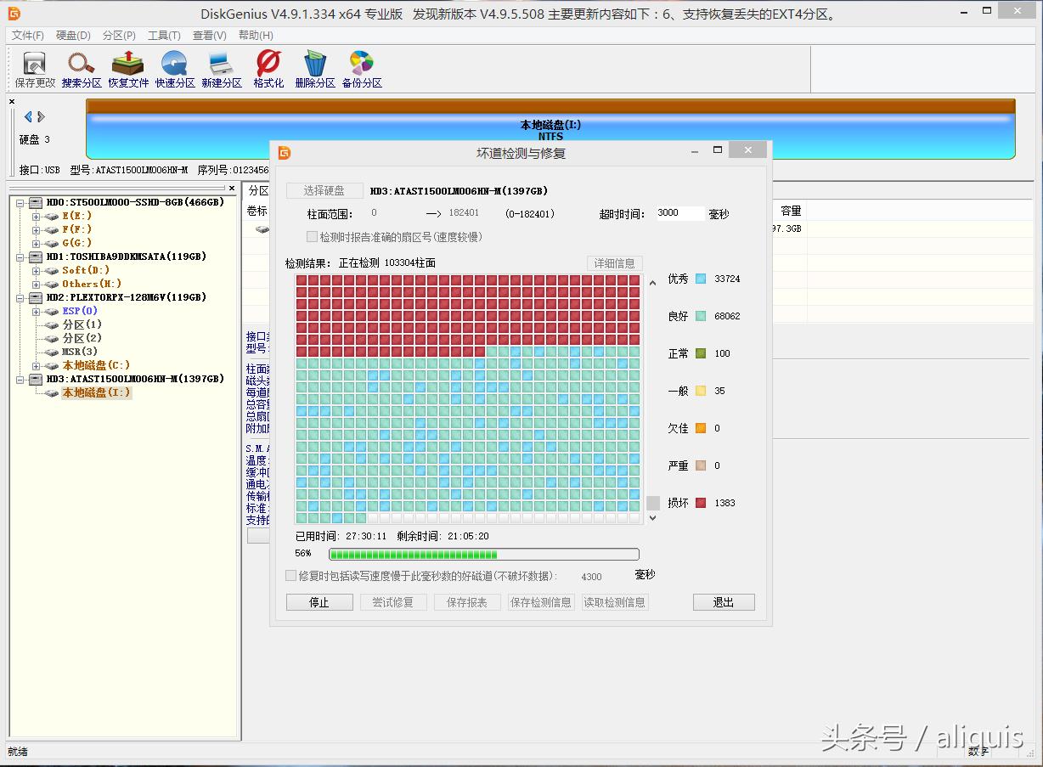Open the 备份分区 tool
Image resolution: width=1043 pixels, height=767 pixels.
362,68
